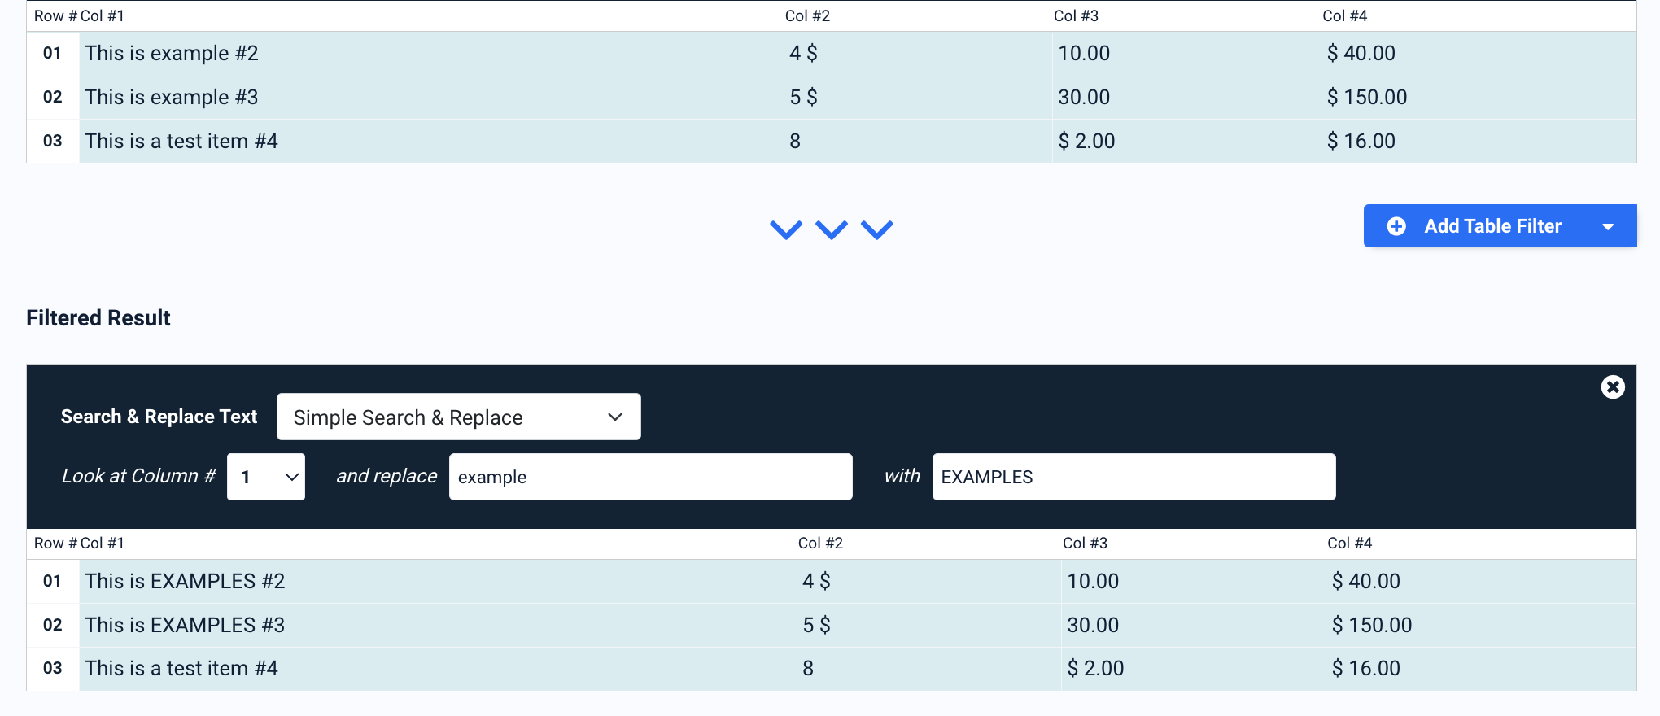Remove the Search & Replace filter

pyautogui.click(x=1612, y=386)
